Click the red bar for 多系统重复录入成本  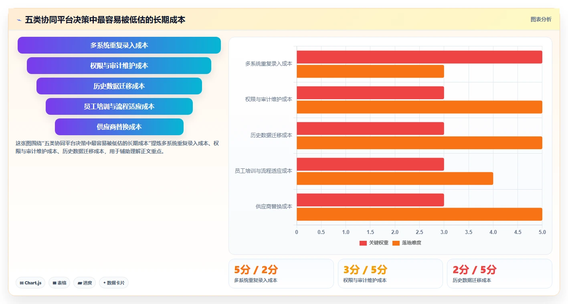point(419,57)
